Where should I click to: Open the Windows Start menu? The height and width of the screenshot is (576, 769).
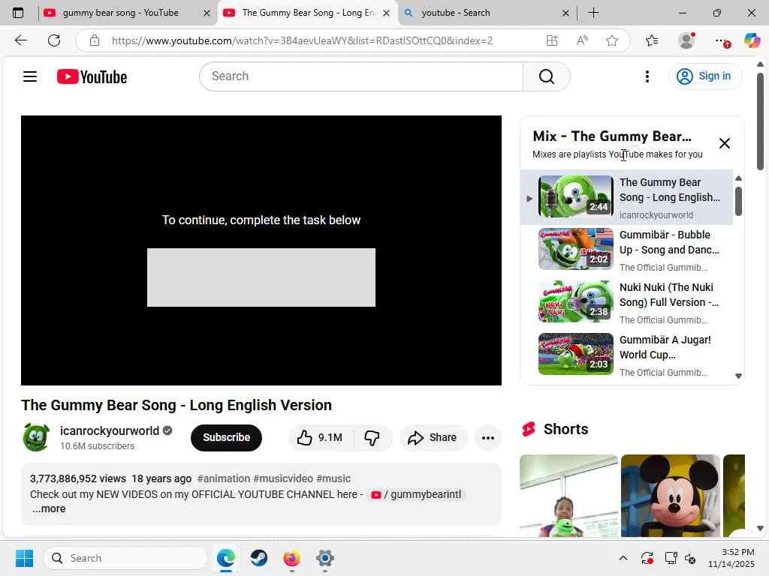coord(24,558)
